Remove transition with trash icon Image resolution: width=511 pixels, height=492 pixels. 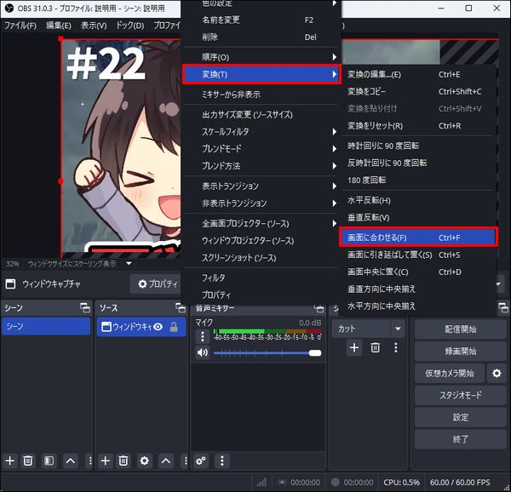coord(375,348)
